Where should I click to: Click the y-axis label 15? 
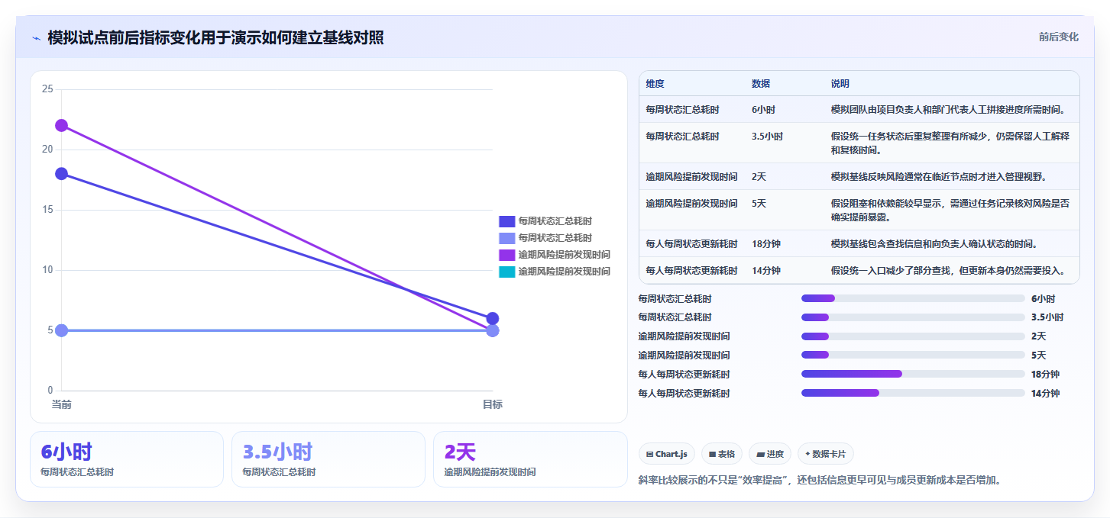coord(47,210)
